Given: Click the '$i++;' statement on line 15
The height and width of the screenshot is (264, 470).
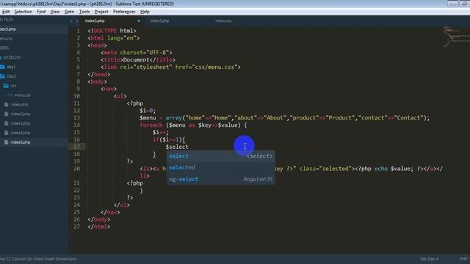Looking at the screenshot, I should [x=161, y=132].
